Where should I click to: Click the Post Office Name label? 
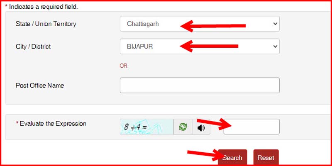[x=40, y=85]
